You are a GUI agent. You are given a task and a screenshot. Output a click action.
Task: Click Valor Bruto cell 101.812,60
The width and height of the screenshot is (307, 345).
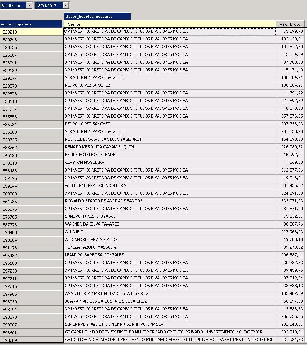290,47
